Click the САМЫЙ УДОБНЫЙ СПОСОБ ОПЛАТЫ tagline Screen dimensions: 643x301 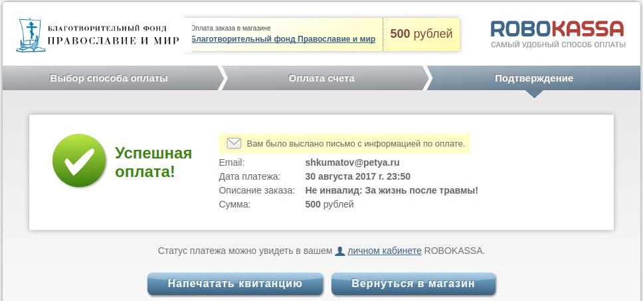tap(558, 44)
